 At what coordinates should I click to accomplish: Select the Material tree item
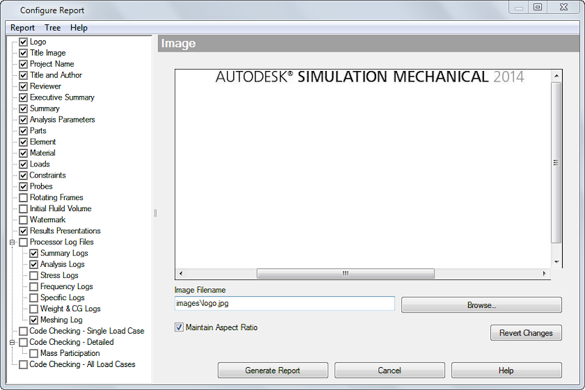coord(42,153)
